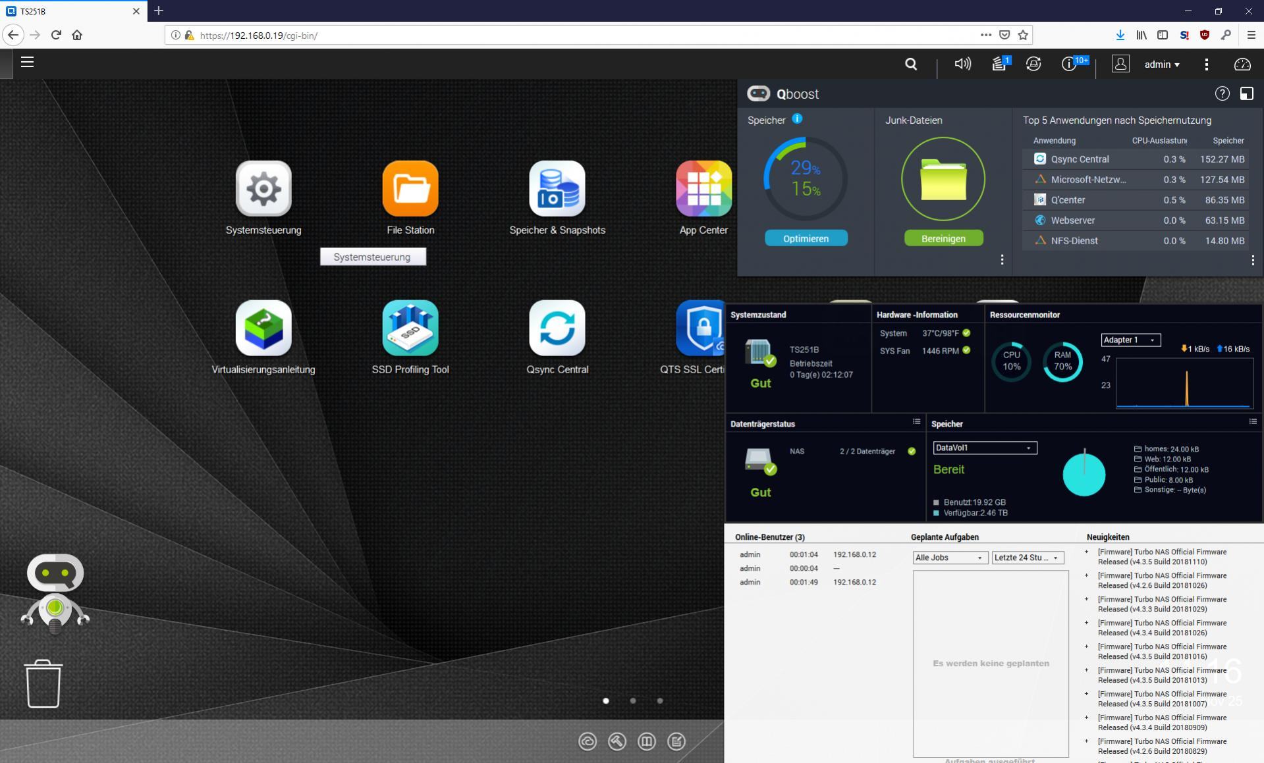Select Microsoft-Netzw… row in Top 5 list

[x=1136, y=180]
